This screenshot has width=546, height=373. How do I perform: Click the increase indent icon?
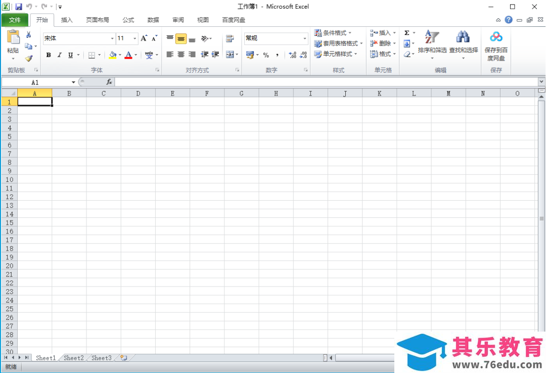(215, 54)
